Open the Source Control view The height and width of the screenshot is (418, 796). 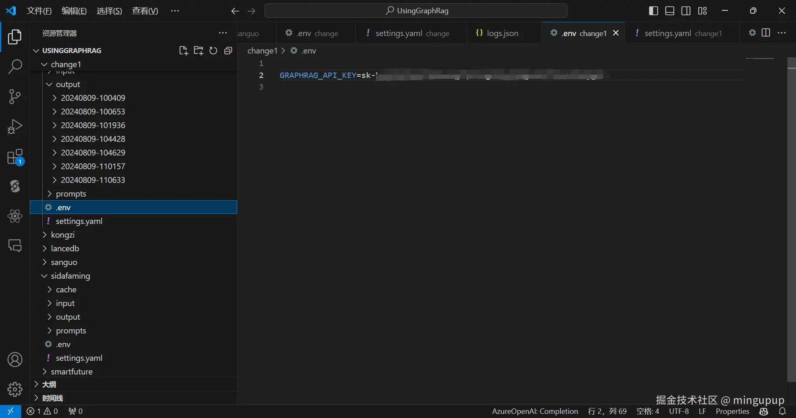pyautogui.click(x=15, y=96)
